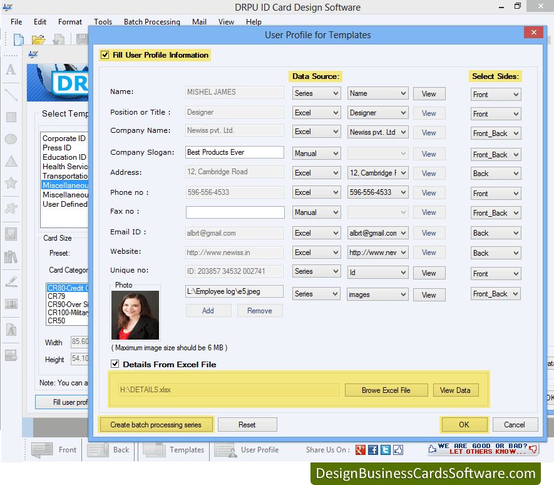Click the photo file path field
This screenshot has width=554, height=485.
234,291
